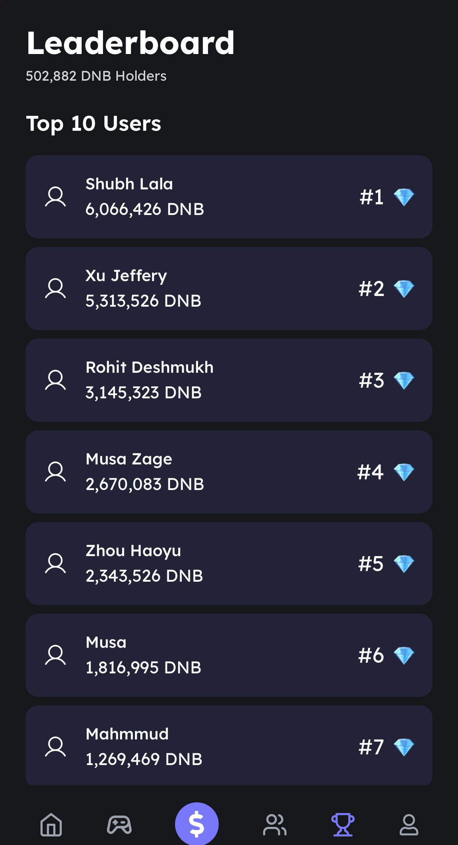The height and width of the screenshot is (845, 458).
Task: Tap the purple dollar sign button
Action: pyautogui.click(x=197, y=824)
